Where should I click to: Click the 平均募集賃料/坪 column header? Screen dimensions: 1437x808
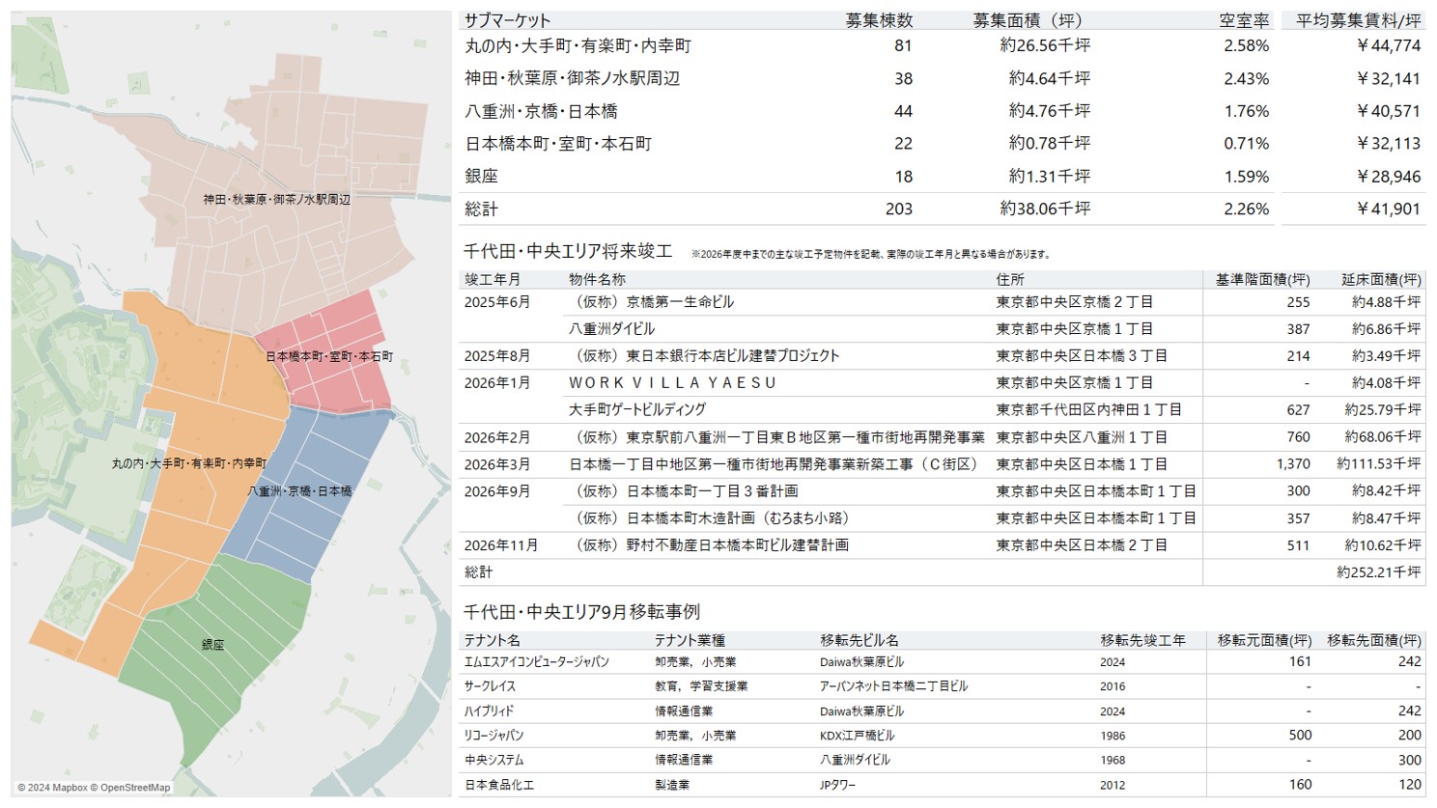1359,20
